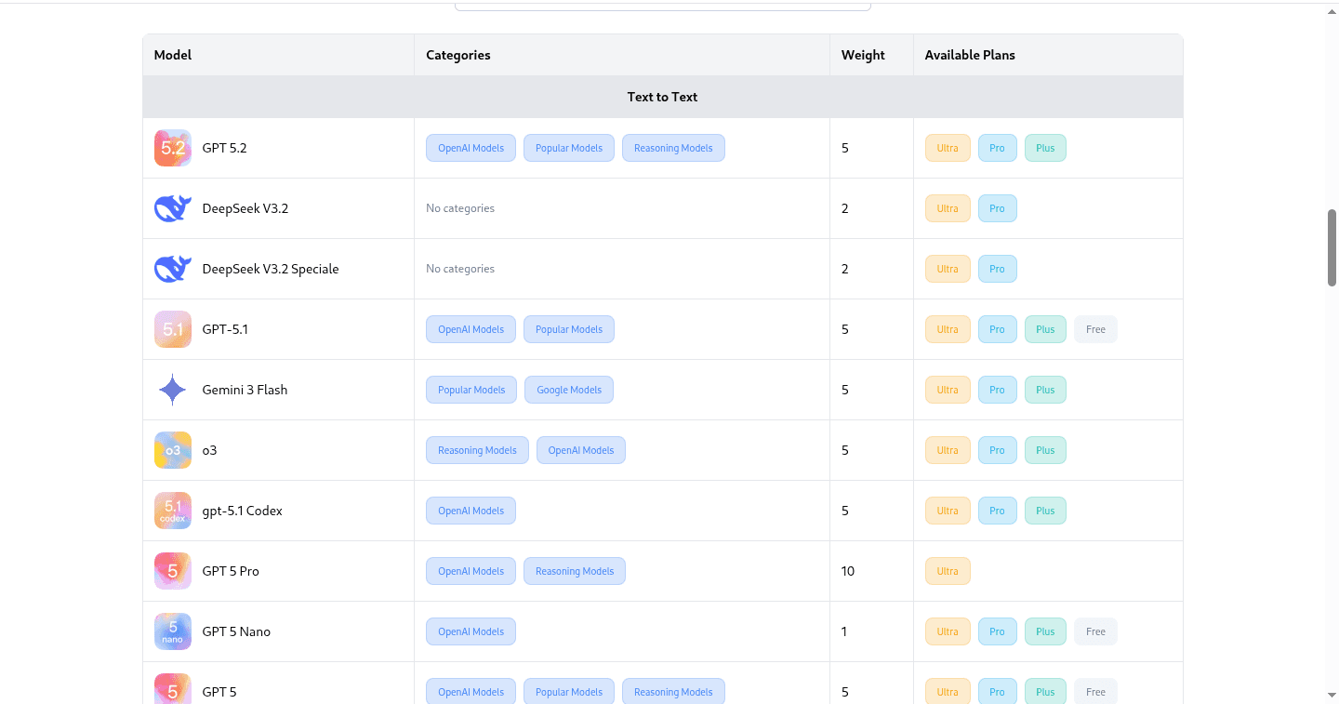Screen dimensions: 1339x704
Task: Click the Plus plan badge for o3
Action: [x=1045, y=450]
